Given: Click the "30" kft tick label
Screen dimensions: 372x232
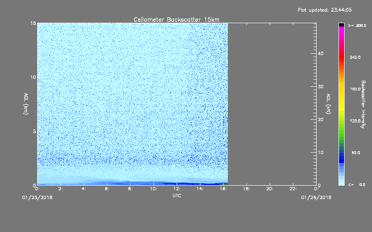Looking at the screenshot, I should pyautogui.click(x=320, y=86).
